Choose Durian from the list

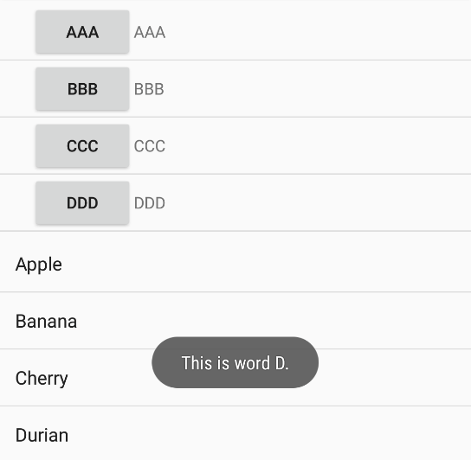click(235, 433)
